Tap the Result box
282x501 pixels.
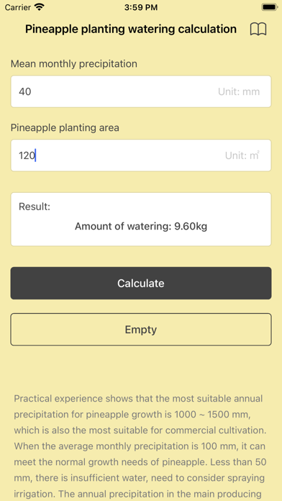141,219
